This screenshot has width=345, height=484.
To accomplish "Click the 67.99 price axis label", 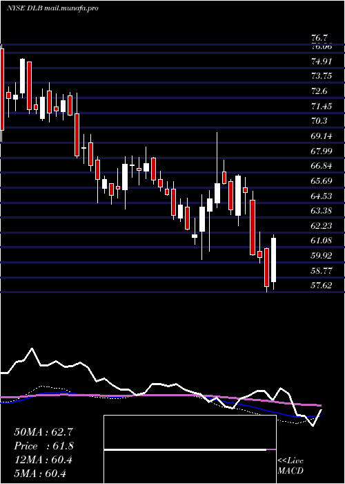I will tap(322, 151).
